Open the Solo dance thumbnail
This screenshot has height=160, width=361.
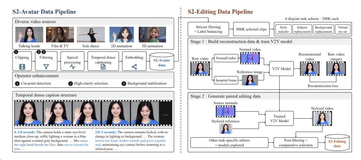click(91, 34)
